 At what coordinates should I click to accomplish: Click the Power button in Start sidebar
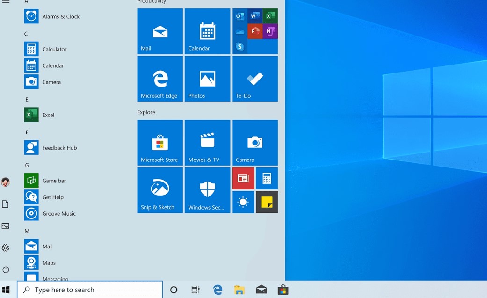pos(6,269)
